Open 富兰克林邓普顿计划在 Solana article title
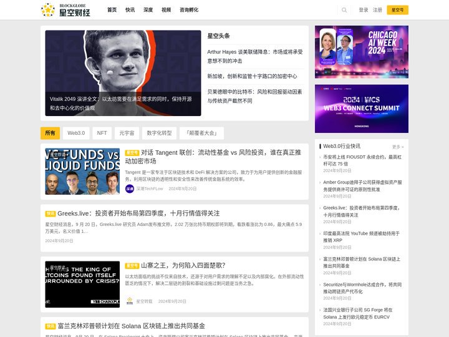 coord(132,326)
